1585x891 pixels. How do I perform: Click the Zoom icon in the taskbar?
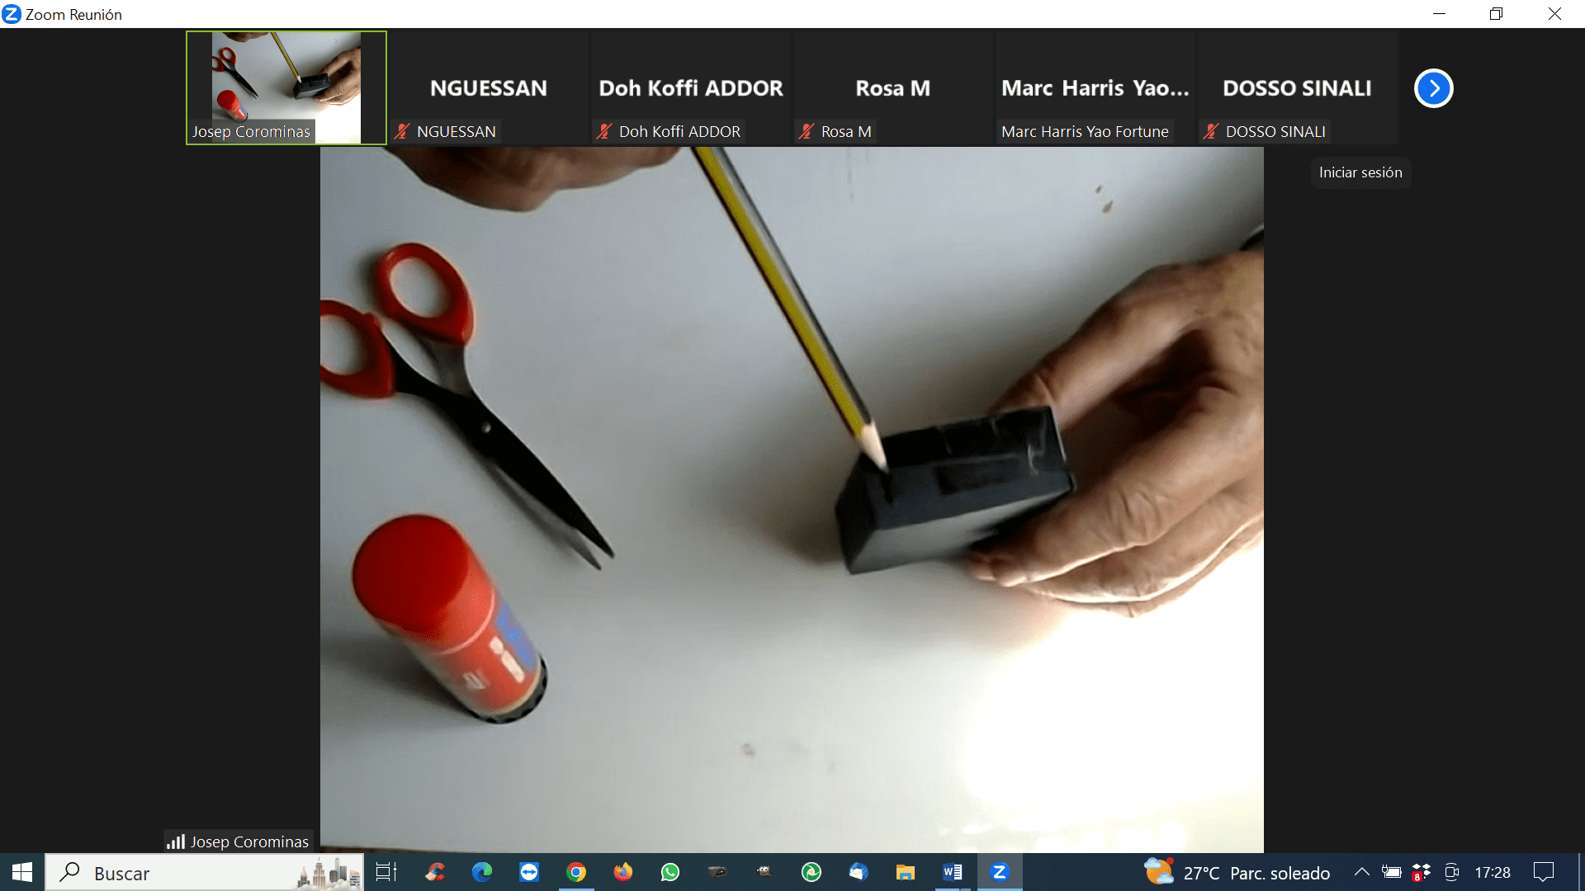(x=1000, y=872)
